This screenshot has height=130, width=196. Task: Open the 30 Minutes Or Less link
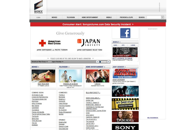pyautogui.click(x=37, y=95)
